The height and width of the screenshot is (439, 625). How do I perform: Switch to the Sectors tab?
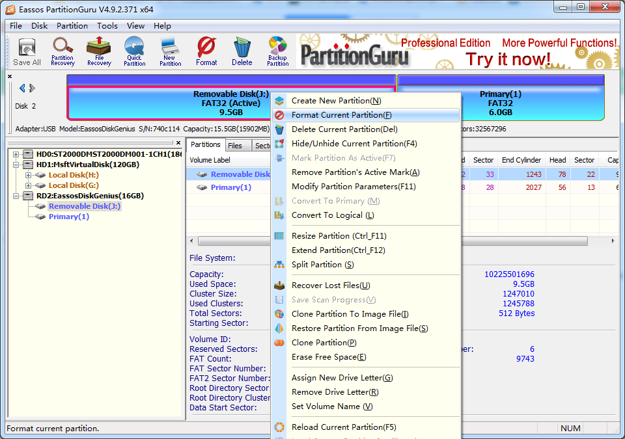coord(262,144)
